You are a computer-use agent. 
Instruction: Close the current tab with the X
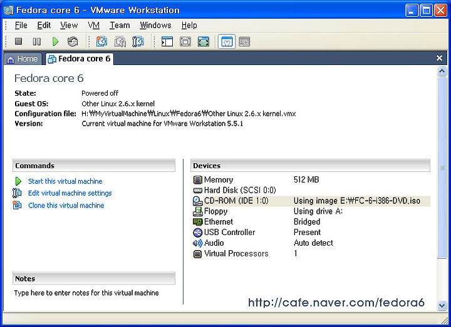(x=439, y=58)
